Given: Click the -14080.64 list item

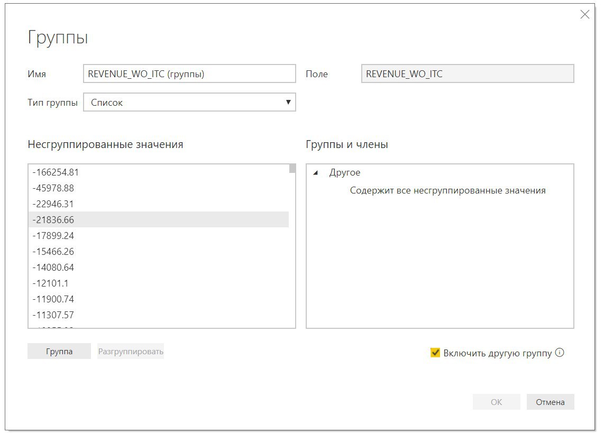Looking at the screenshot, I should tap(53, 268).
